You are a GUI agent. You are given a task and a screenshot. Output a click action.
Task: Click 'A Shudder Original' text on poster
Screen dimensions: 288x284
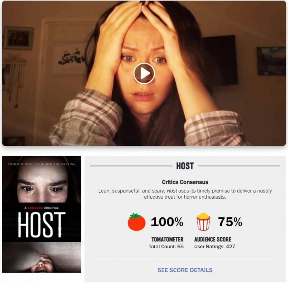42,208
